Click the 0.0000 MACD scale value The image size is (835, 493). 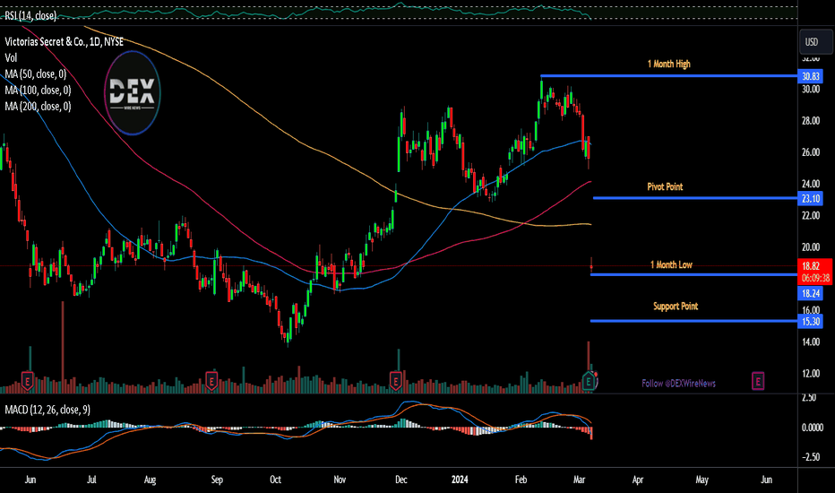(813, 428)
